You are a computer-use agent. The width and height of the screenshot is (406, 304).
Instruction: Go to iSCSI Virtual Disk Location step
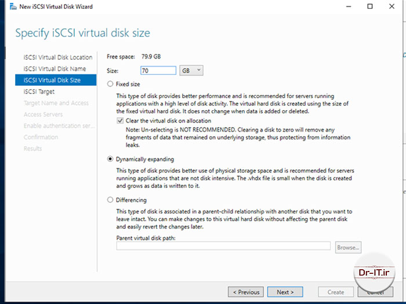click(57, 57)
